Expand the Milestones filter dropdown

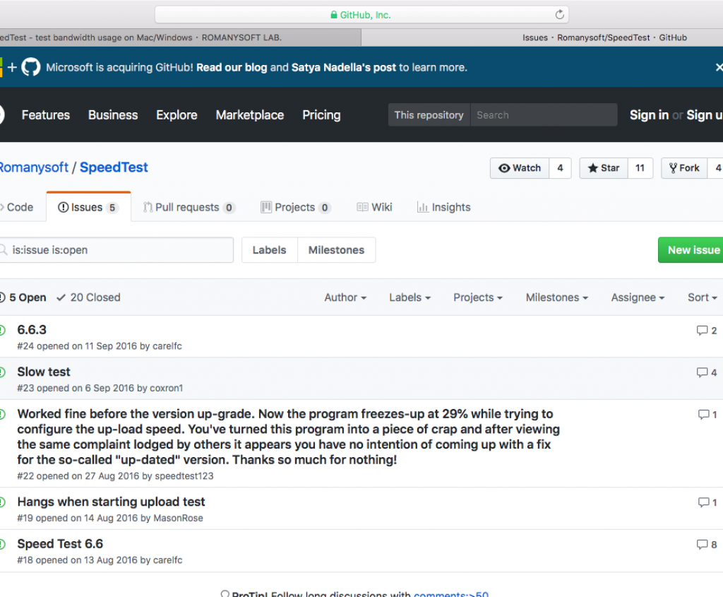pos(557,297)
